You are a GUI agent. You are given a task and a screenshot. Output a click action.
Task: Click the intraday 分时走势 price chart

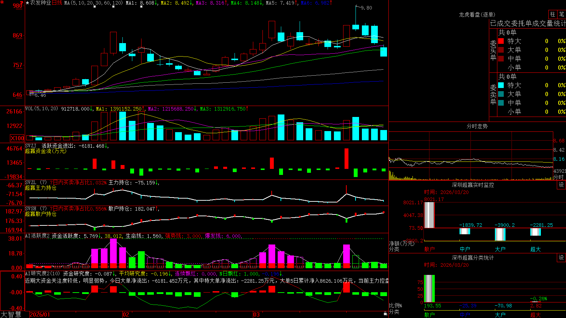pos(471,156)
